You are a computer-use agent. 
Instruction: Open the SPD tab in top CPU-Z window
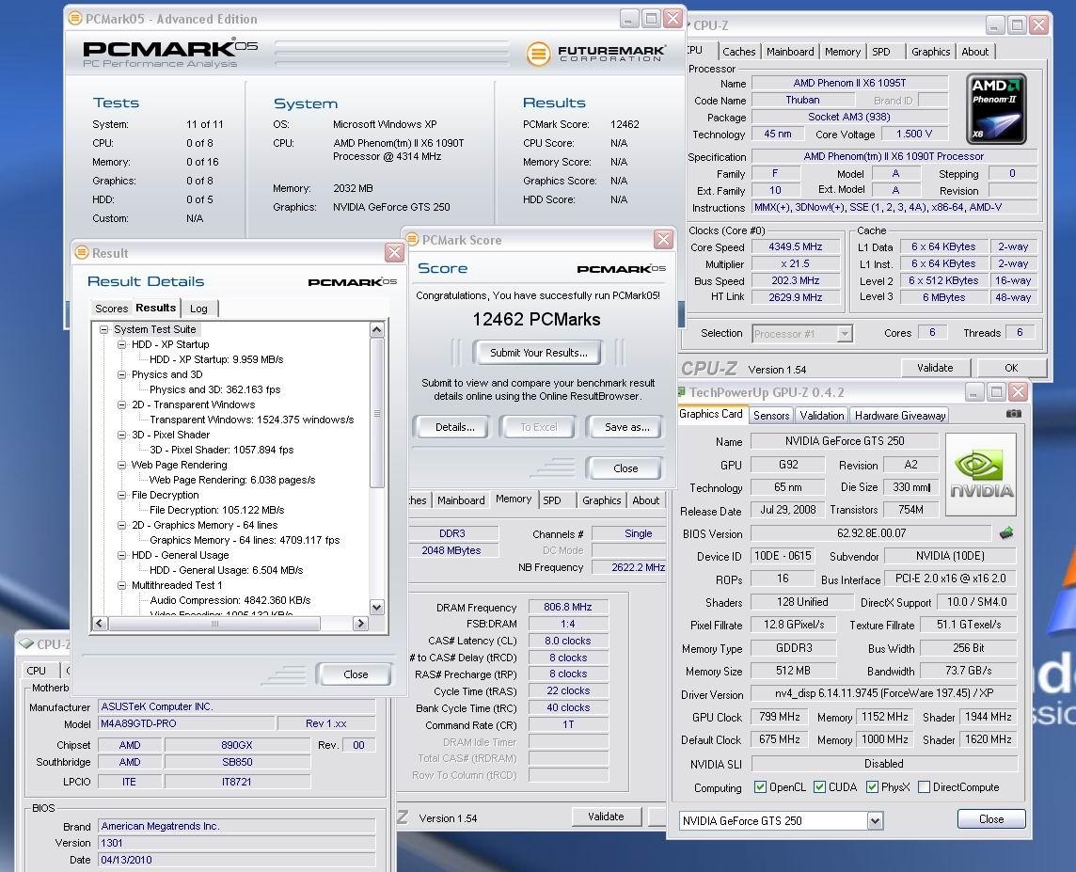(x=881, y=52)
